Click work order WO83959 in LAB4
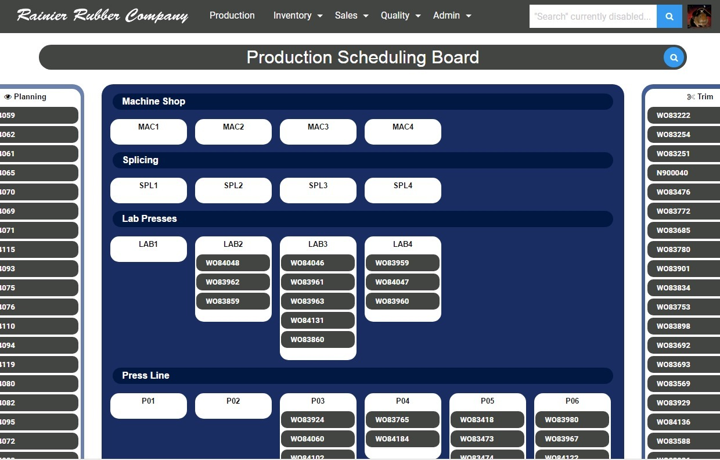 [x=403, y=263]
